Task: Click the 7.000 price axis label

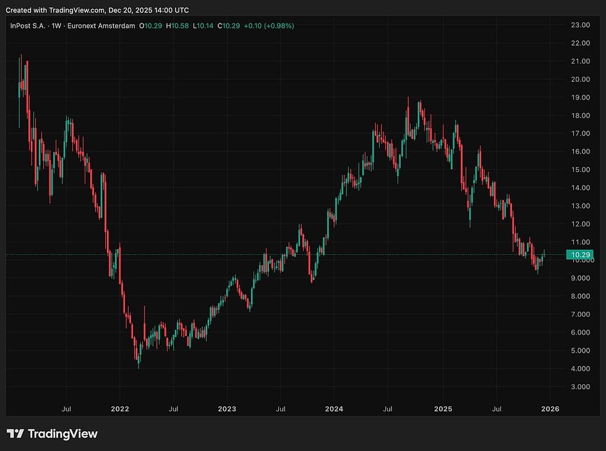Action: [x=581, y=314]
